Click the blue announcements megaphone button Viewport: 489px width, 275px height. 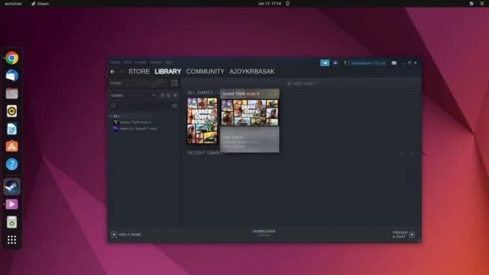(x=325, y=63)
